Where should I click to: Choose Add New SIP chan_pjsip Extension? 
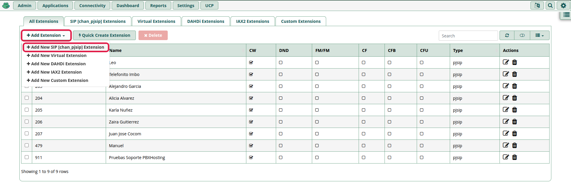point(66,47)
